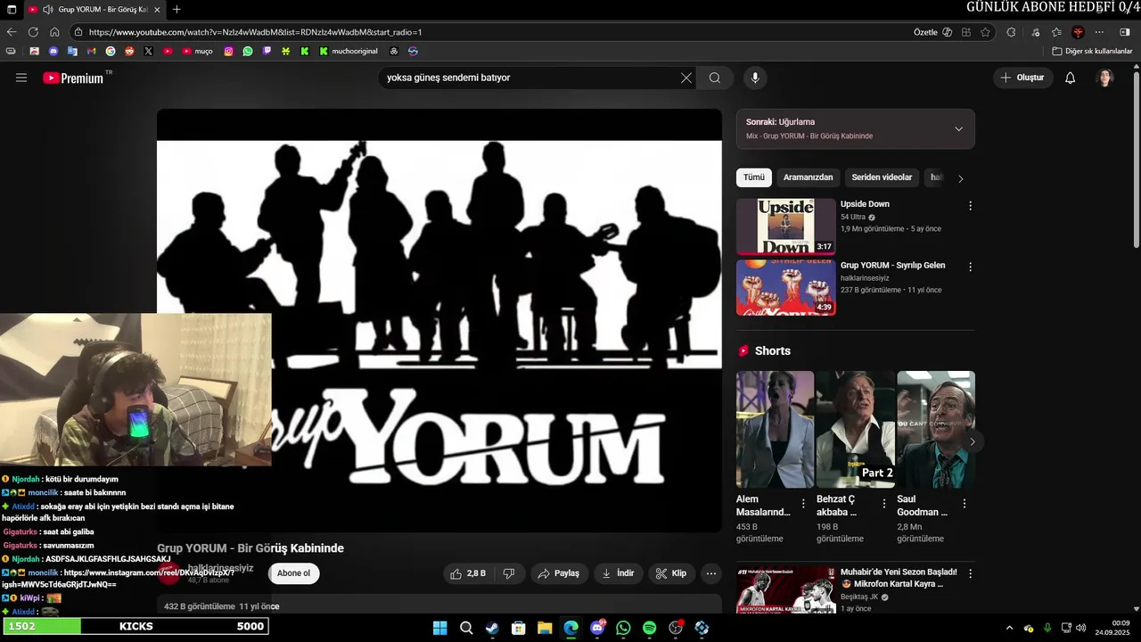Open the muchooriginal Kick bookmark

pos(349,51)
